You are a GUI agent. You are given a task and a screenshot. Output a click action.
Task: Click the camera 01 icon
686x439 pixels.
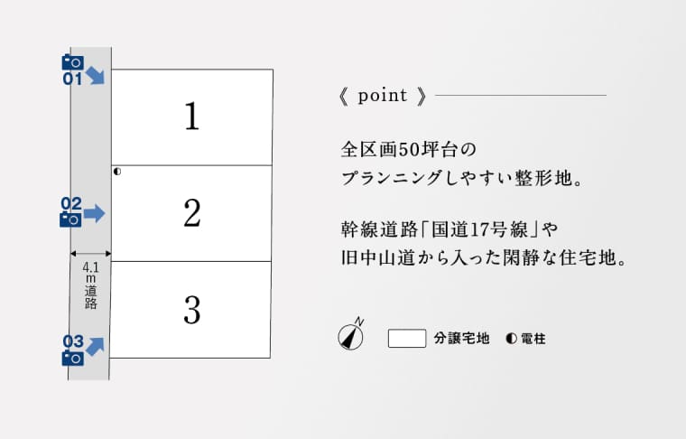[72, 62]
